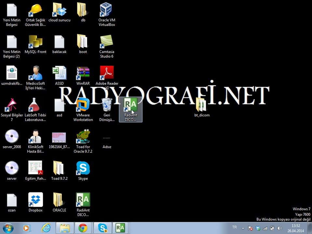Open Internet Explorer from taskbar

pos(46,228)
